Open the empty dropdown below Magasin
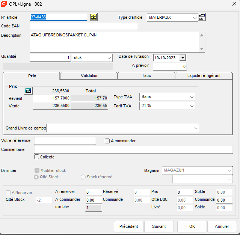Image resolution: width=240 pixels, height=235 pixels. 229,179
